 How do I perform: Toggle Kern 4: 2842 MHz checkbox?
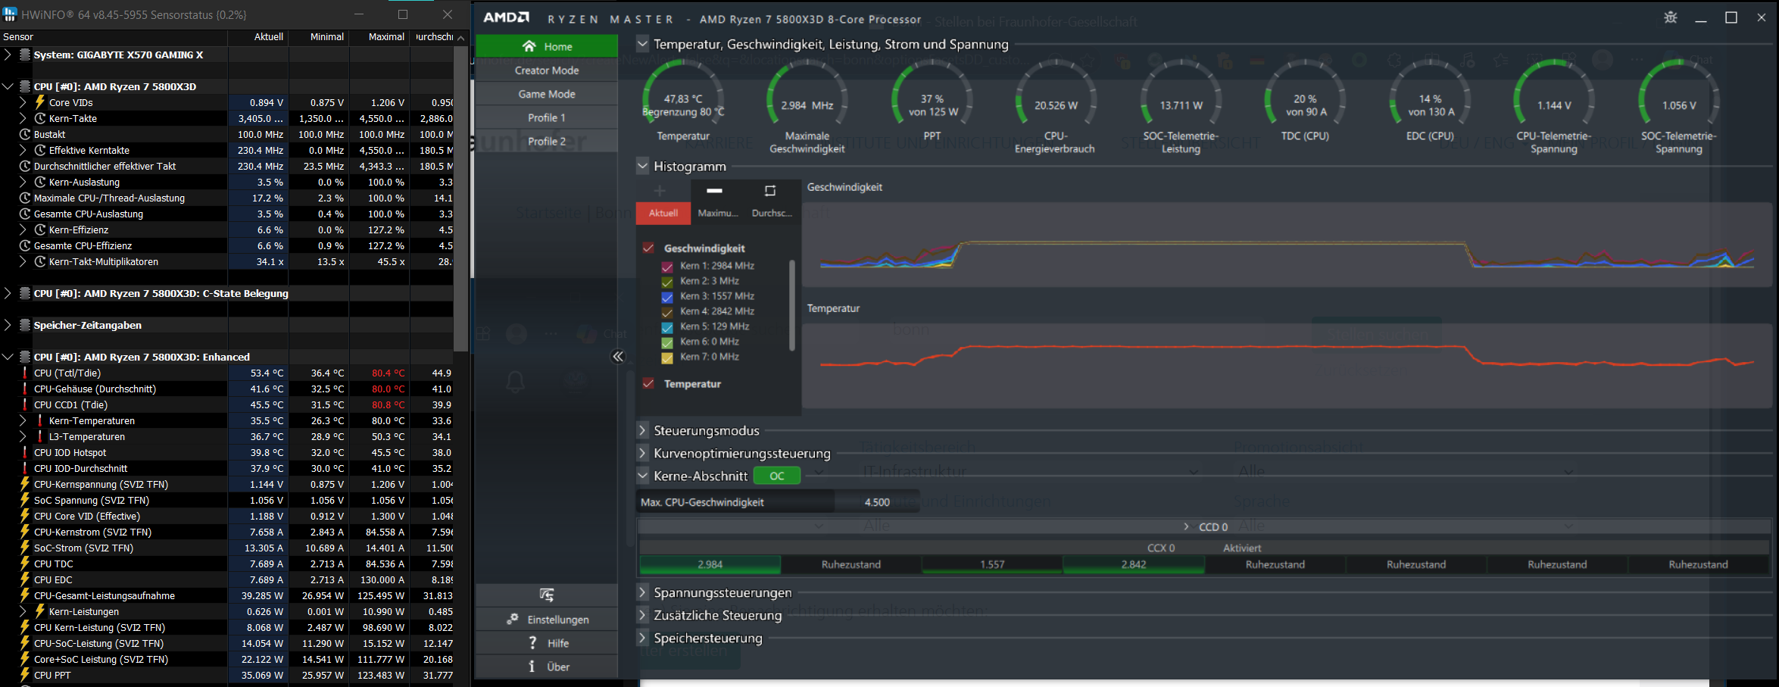click(x=667, y=312)
